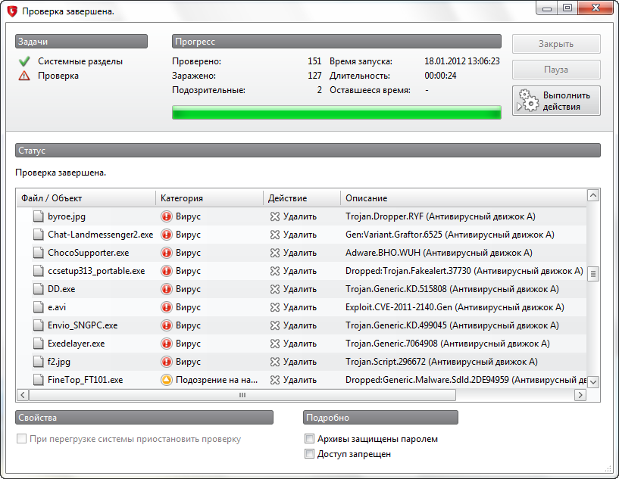
Task: Click the green checkmark next to Системные разделы
Action: [x=24, y=61]
